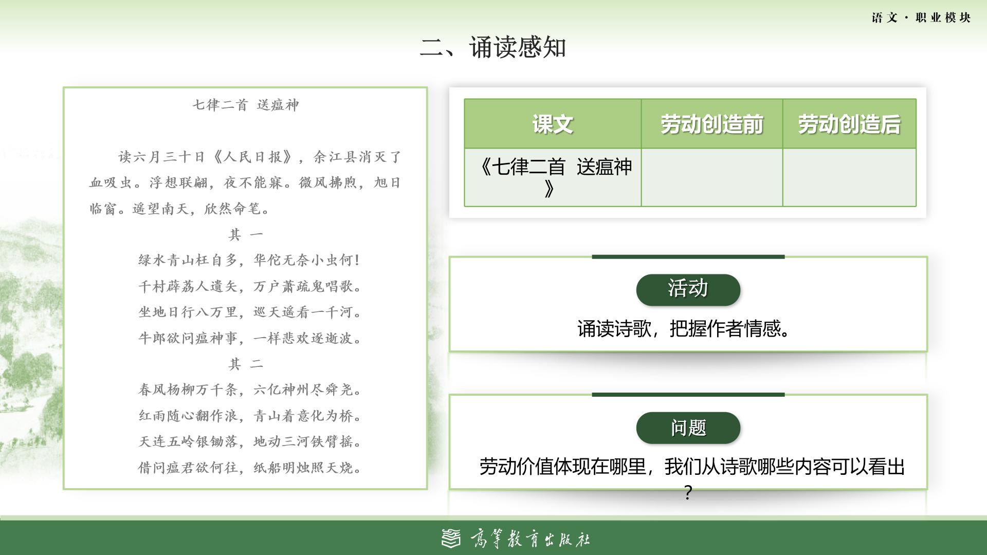987x555 pixels.
Task: Click preface line 读六月三十日《人民日报》
Action: click(x=260, y=157)
